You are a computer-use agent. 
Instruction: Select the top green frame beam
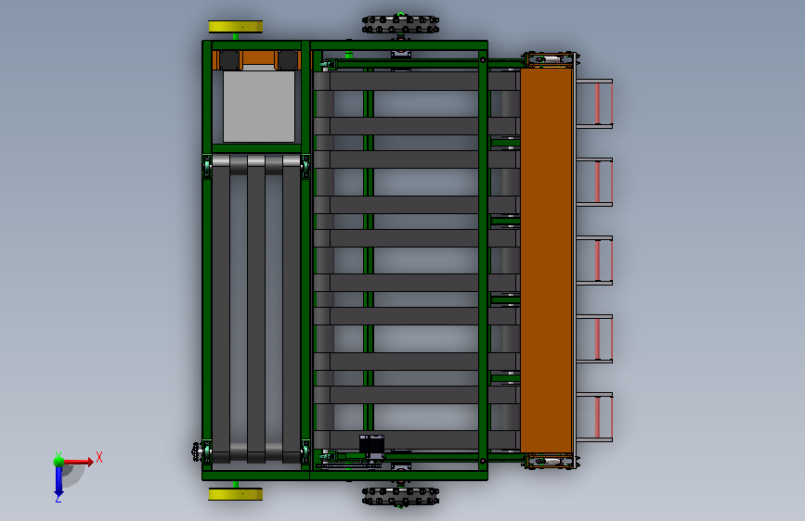pos(345,45)
